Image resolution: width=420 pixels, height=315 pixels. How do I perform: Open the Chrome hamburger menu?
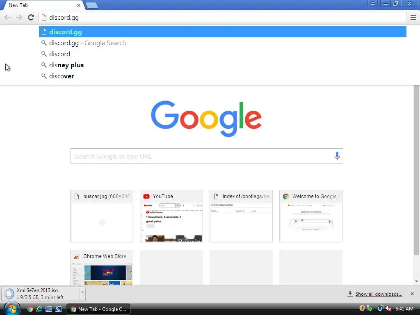tap(413, 17)
